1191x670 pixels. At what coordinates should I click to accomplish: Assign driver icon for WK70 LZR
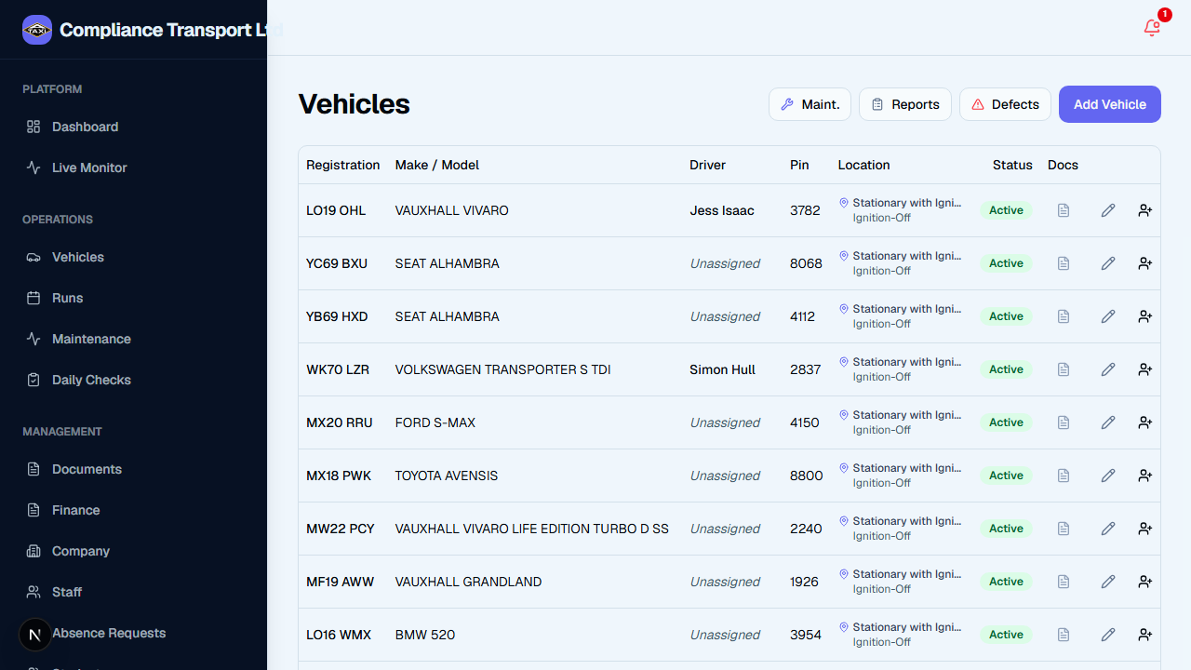[x=1145, y=369]
